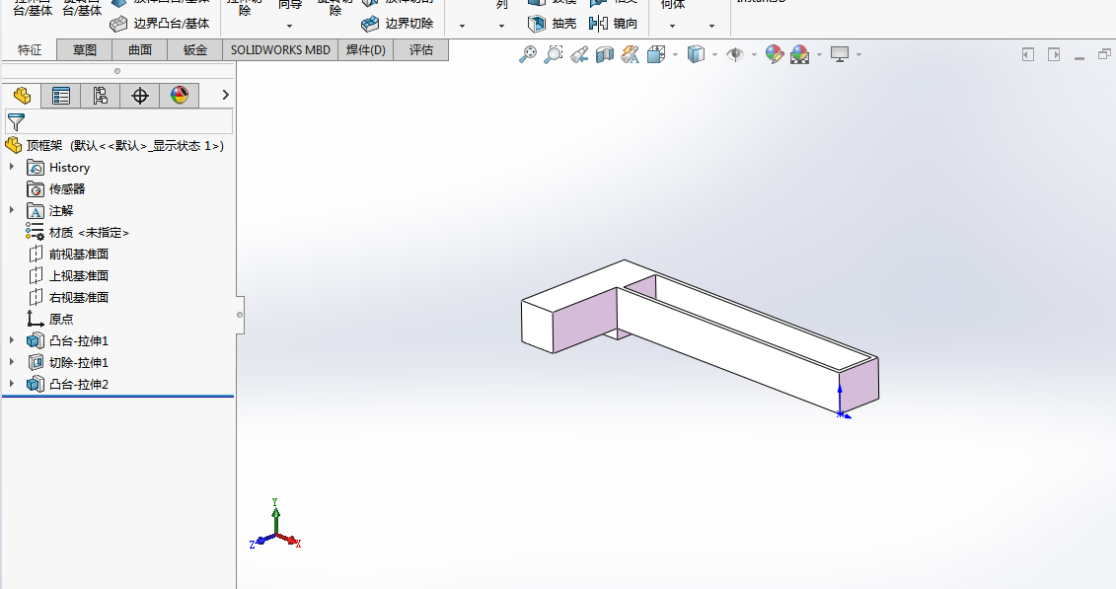The image size is (1116, 589).
Task: Open the View Settings dropdown arrow
Action: coord(859,55)
